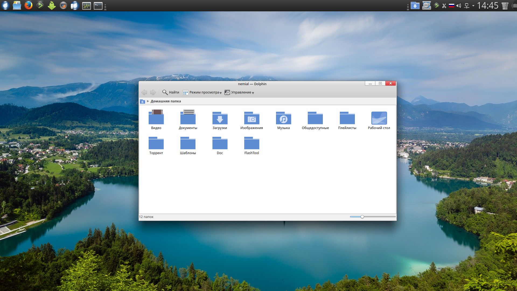Image resolution: width=517 pixels, height=291 pixels.
Task: Toggle the Russian keyboard layout flag
Action: coord(452,6)
